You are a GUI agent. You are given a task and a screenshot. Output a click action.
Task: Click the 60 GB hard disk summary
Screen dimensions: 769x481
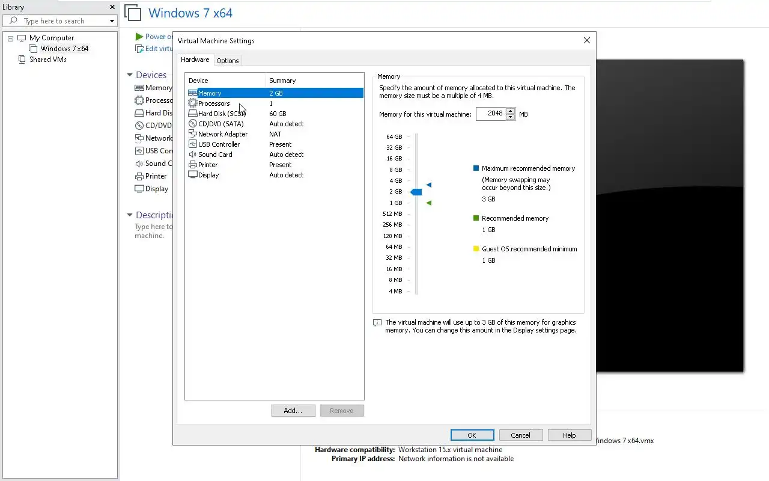[278, 114]
